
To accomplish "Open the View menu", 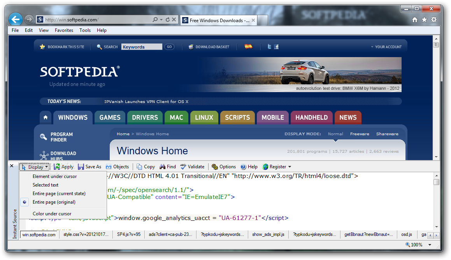I will tap(44, 30).
